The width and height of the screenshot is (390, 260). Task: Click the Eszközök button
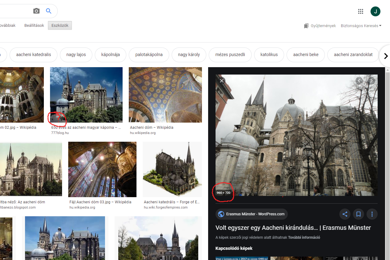coord(60,26)
